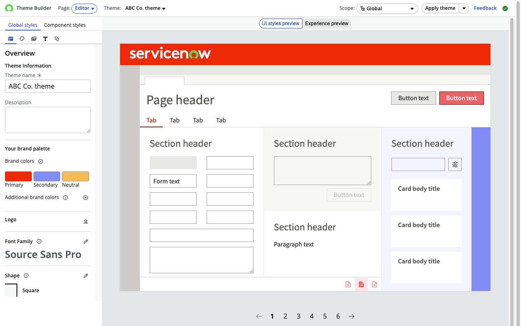Viewport: 521px width, 326px height.
Task: Select the second Tab in preview
Action: coord(174,120)
